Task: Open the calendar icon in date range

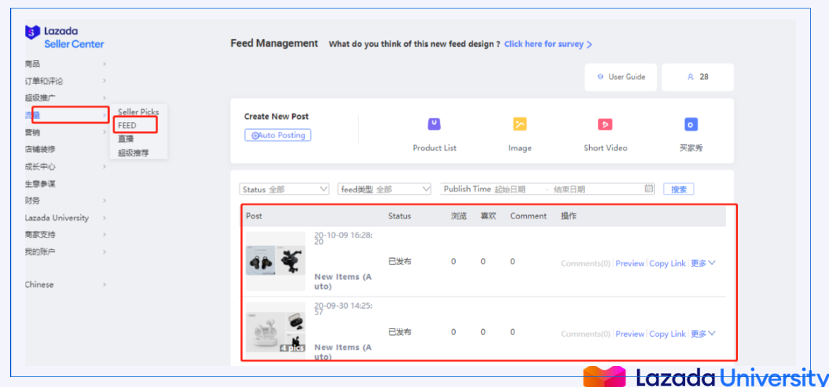Action: pyautogui.click(x=649, y=189)
